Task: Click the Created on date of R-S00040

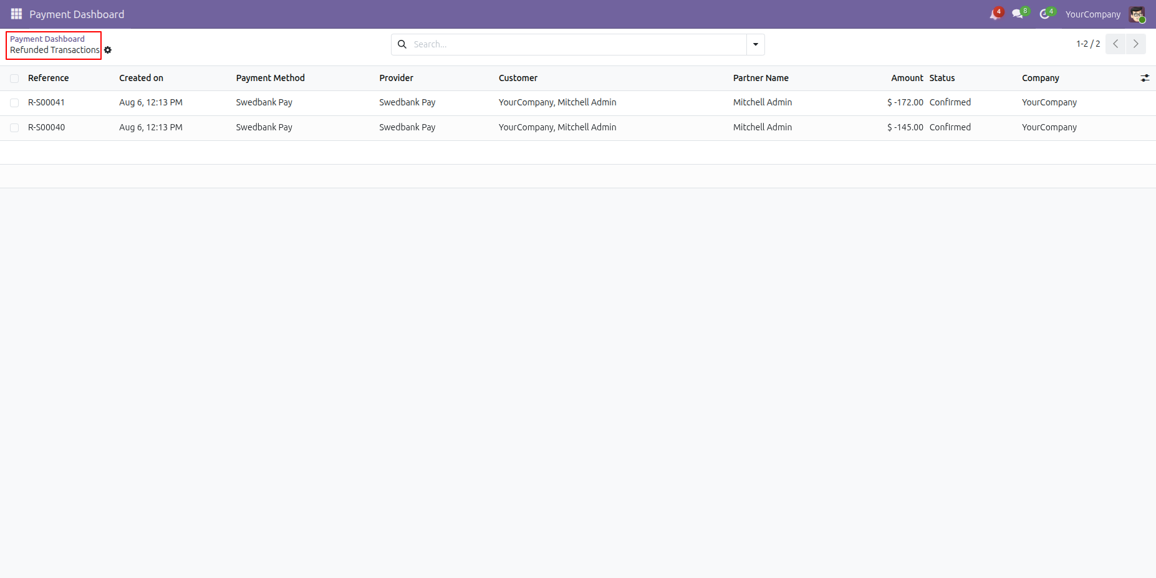Action: click(151, 127)
